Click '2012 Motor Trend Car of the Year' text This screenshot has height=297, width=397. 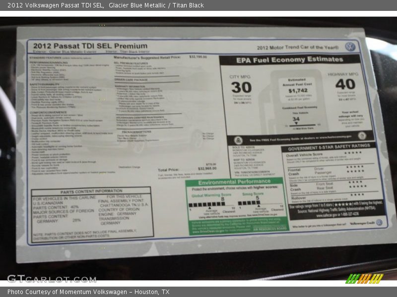tap(298, 48)
